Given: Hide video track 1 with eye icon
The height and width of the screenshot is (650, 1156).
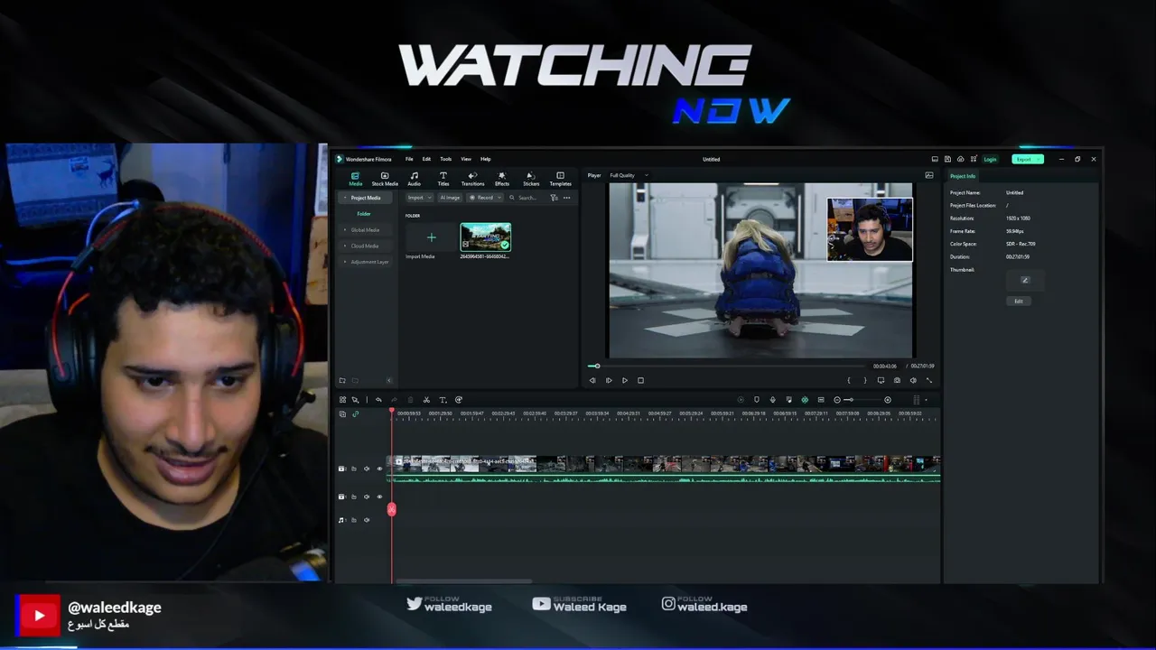Looking at the screenshot, I should (x=379, y=497).
